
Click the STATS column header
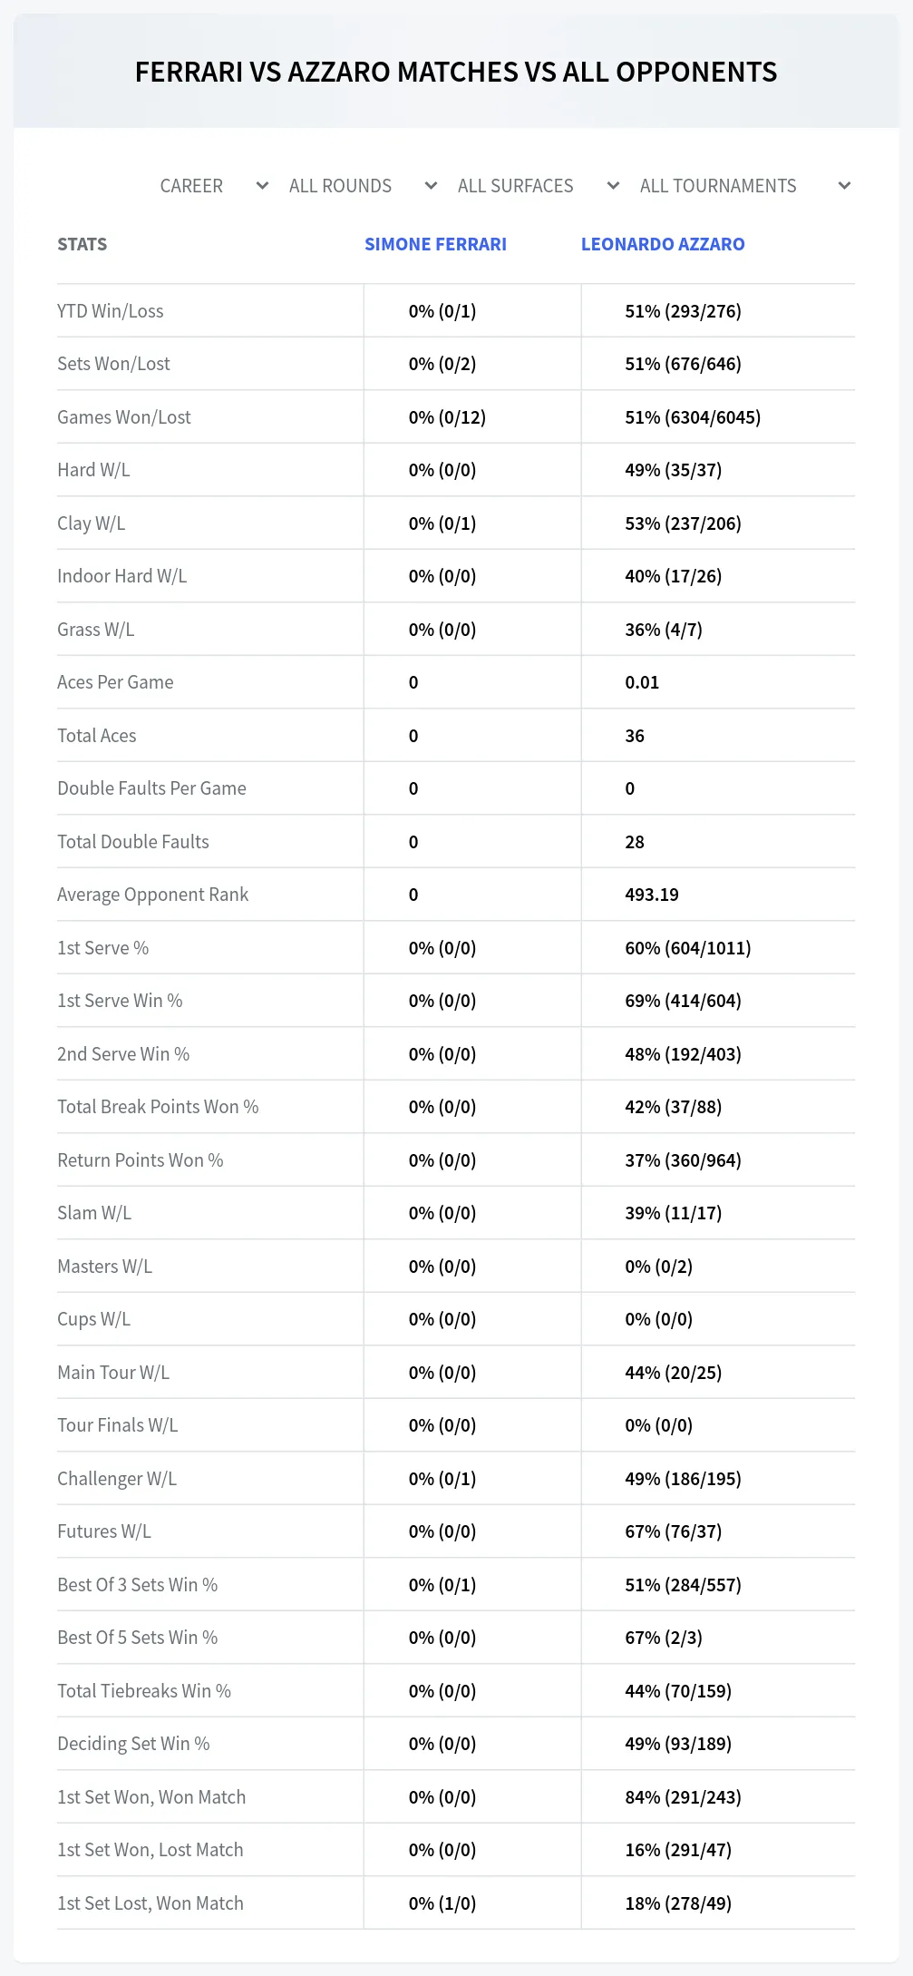pos(83,244)
